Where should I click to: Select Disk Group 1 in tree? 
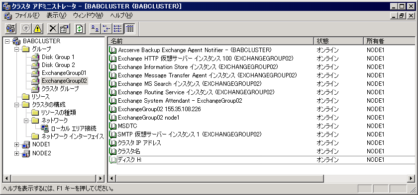tap(58, 57)
